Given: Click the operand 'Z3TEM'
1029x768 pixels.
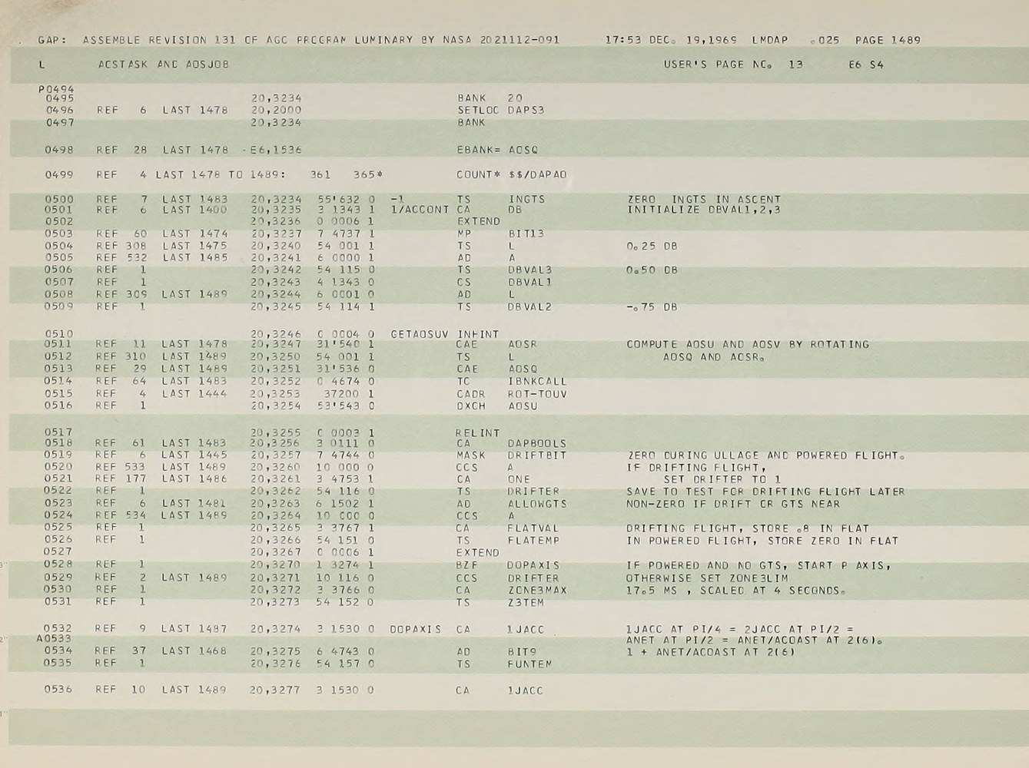Looking at the screenshot, I should (x=526, y=603).
